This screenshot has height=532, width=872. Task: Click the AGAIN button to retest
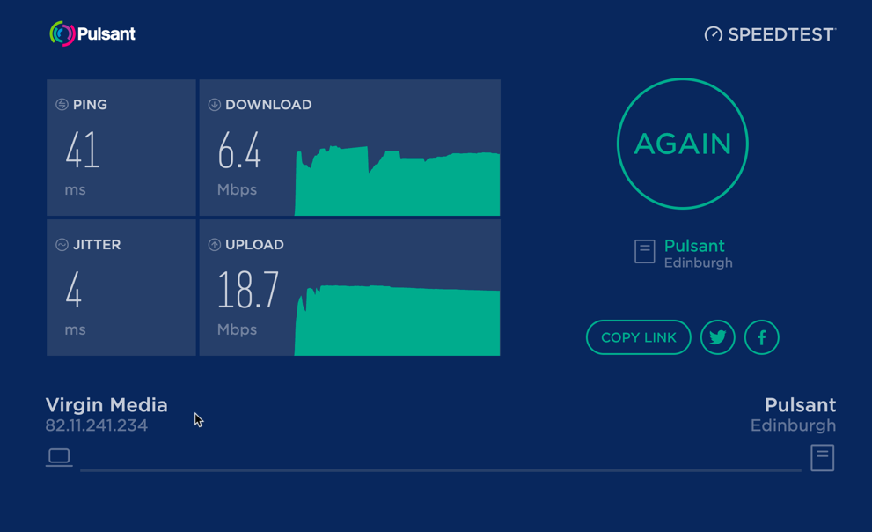coord(682,144)
